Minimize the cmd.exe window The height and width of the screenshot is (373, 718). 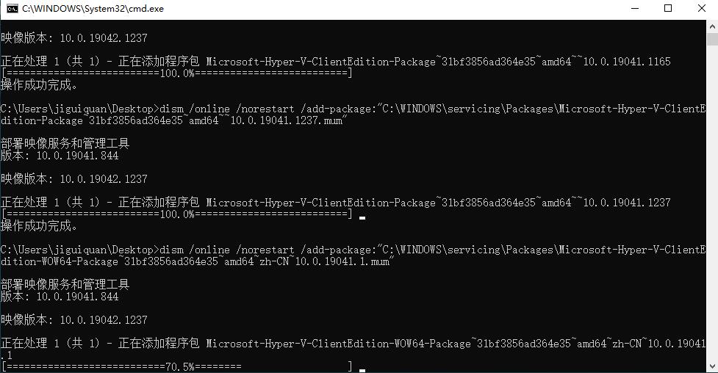coord(635,9)
